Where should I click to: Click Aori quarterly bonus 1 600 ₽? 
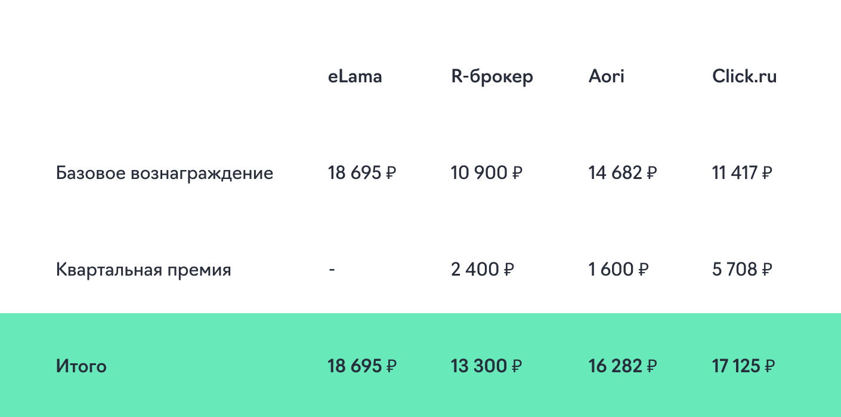tap(619, 270)
